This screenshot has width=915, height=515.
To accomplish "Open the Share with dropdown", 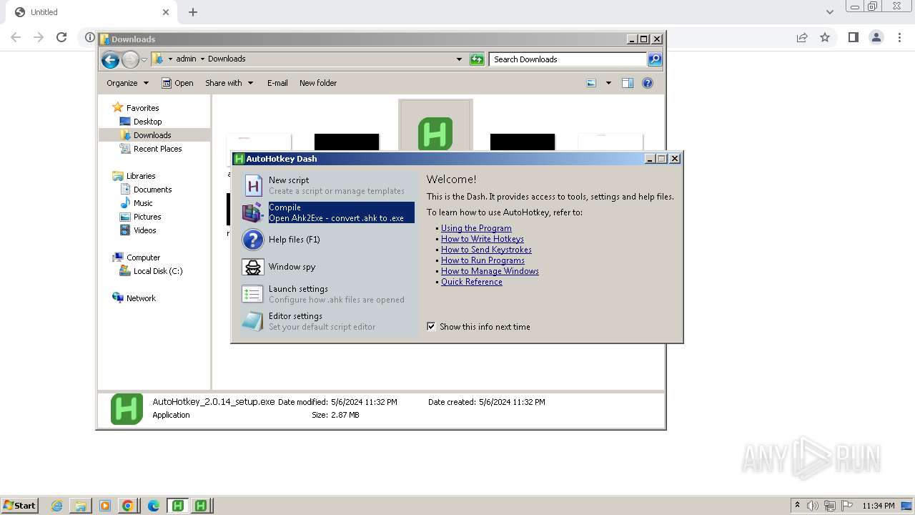I will click(x=229, y=83).
